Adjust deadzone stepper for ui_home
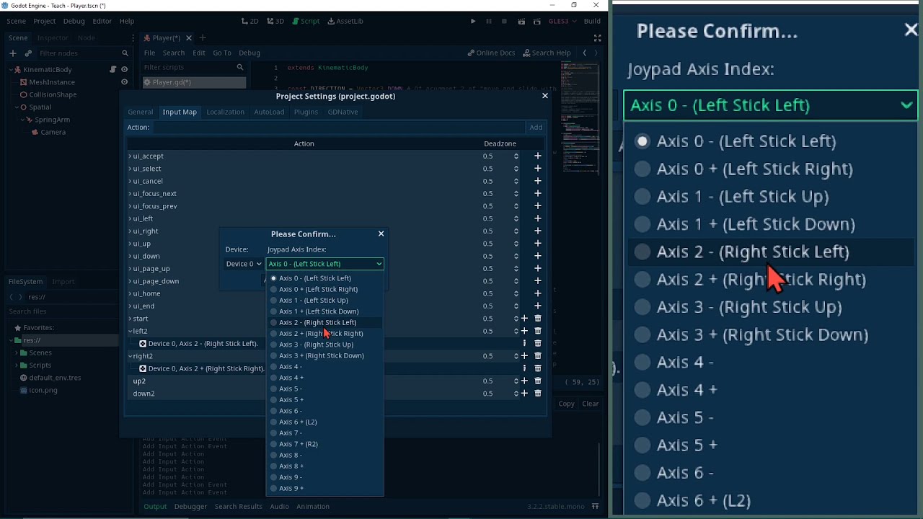Viewport: 923px width, 519px height. pyautogui.click(x=516, y=293)
